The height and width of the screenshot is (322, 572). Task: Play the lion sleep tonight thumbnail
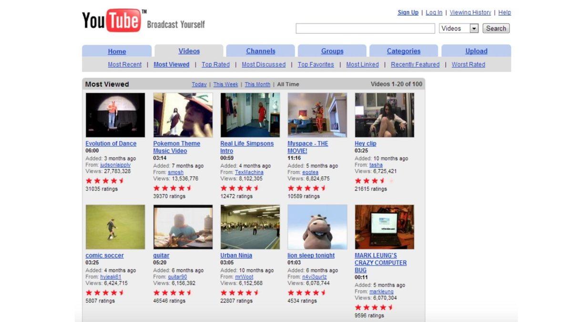coord(317,227)
